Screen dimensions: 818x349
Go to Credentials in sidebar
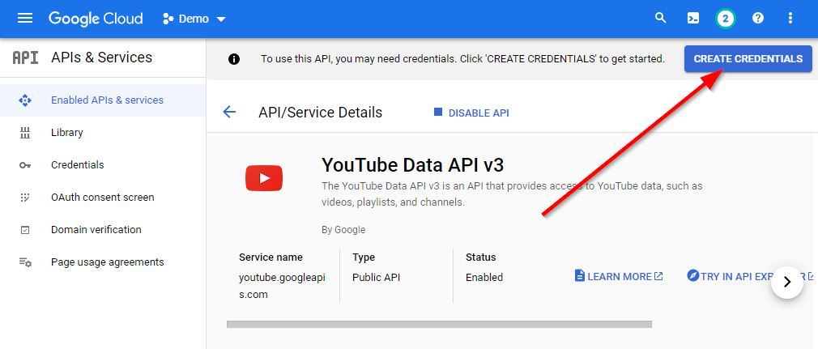tap(77, 165)
